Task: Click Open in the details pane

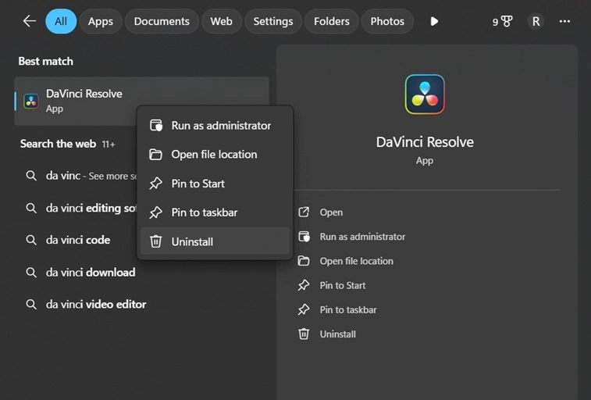Action: click(331, 212)
